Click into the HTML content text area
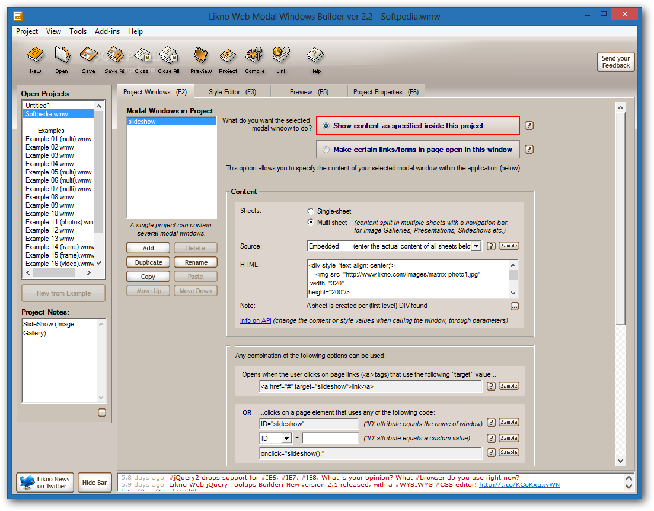This screenshot has width=654, height=511. point(407,279)
